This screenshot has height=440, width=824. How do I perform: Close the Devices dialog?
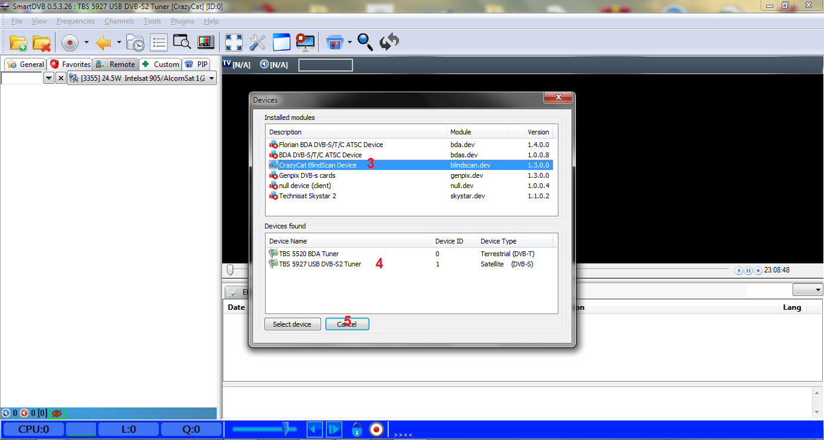coord(557,98)
